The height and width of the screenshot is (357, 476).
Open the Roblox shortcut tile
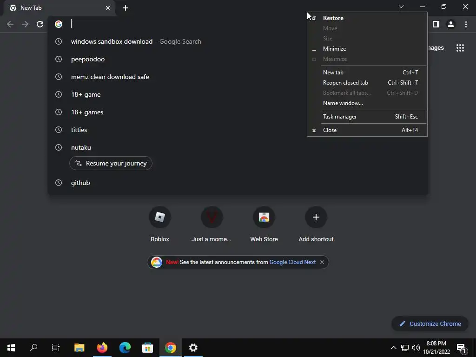click(160, 225)
